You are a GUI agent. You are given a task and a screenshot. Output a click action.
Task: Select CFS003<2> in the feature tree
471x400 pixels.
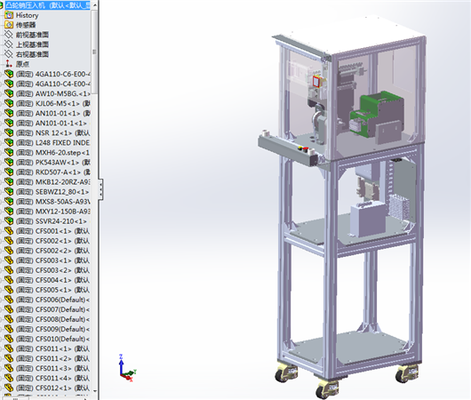52,270
